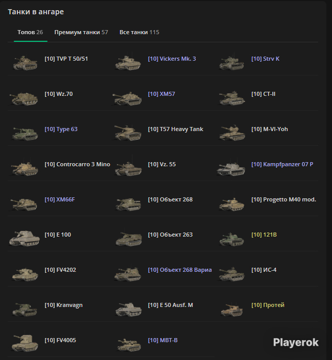Select the '[10] Объект 268' label
The image size is (332, 360).
coord(170,199)
